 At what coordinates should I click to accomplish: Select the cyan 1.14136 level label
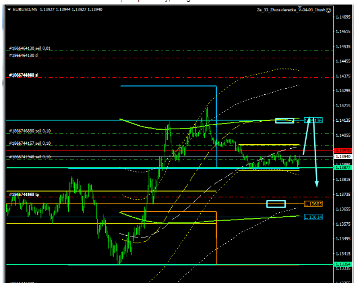point(313,120)
